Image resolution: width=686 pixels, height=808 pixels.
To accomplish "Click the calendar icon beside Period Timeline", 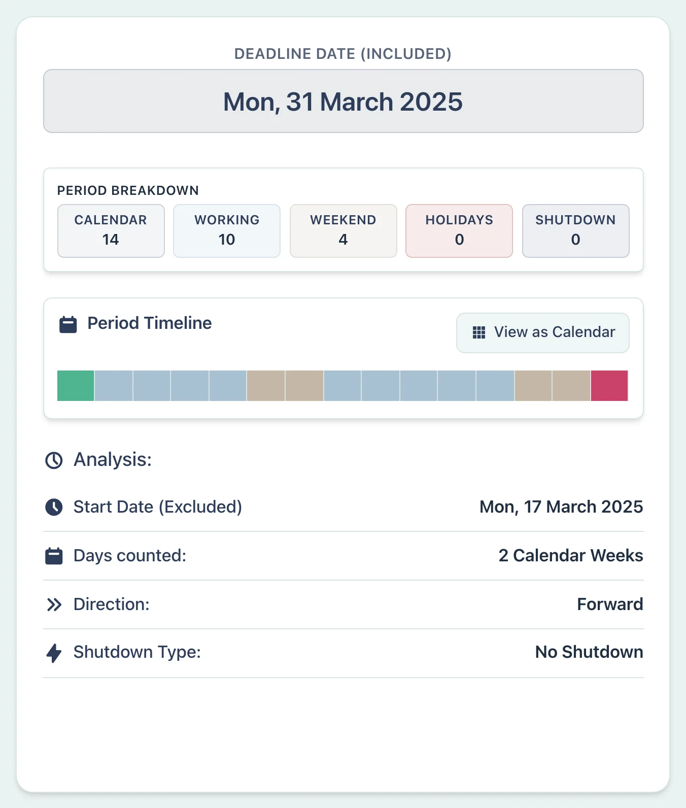I will 68,323.
